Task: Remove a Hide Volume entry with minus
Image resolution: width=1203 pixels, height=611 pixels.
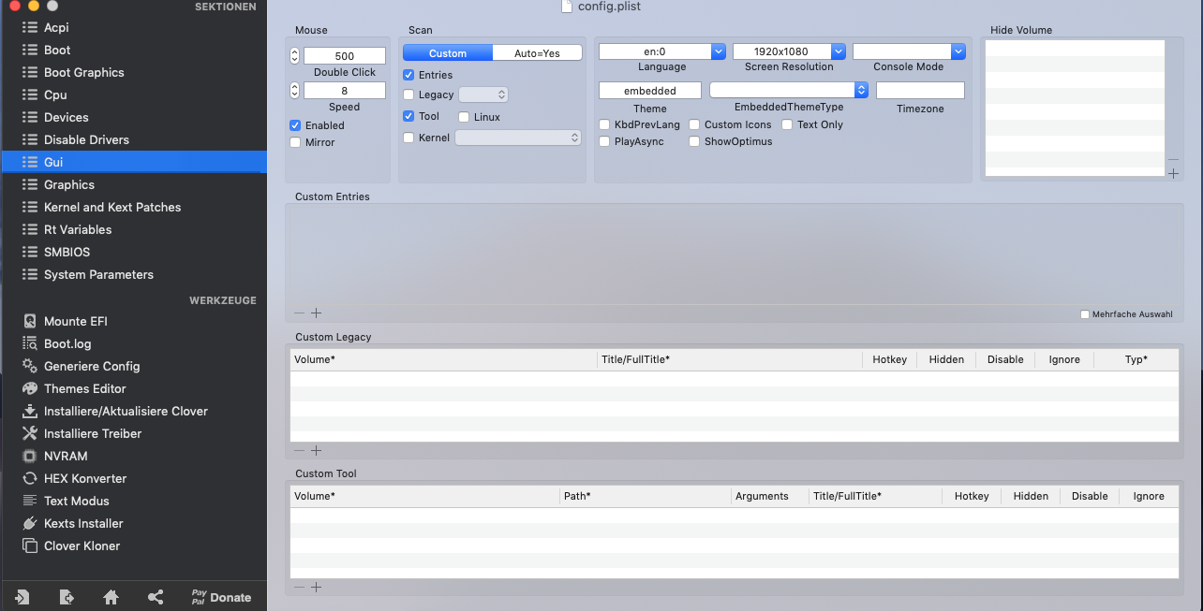Action: (x=1173, y=160)
